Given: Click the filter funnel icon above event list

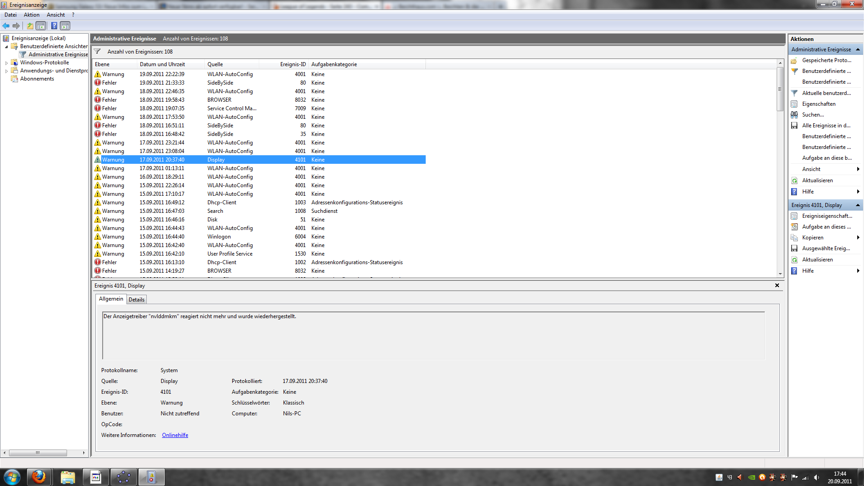Looking at the screenshot, I should [x=97, y=51].
